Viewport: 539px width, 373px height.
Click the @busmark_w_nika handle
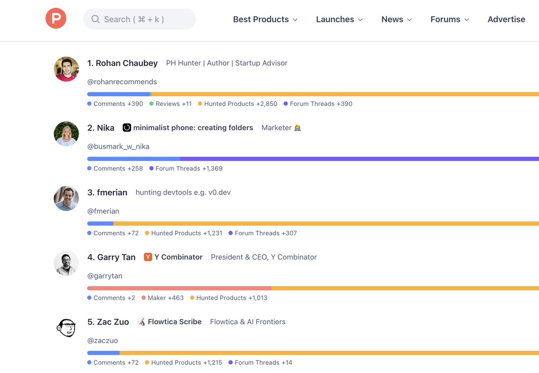click(x=118, y=146)
